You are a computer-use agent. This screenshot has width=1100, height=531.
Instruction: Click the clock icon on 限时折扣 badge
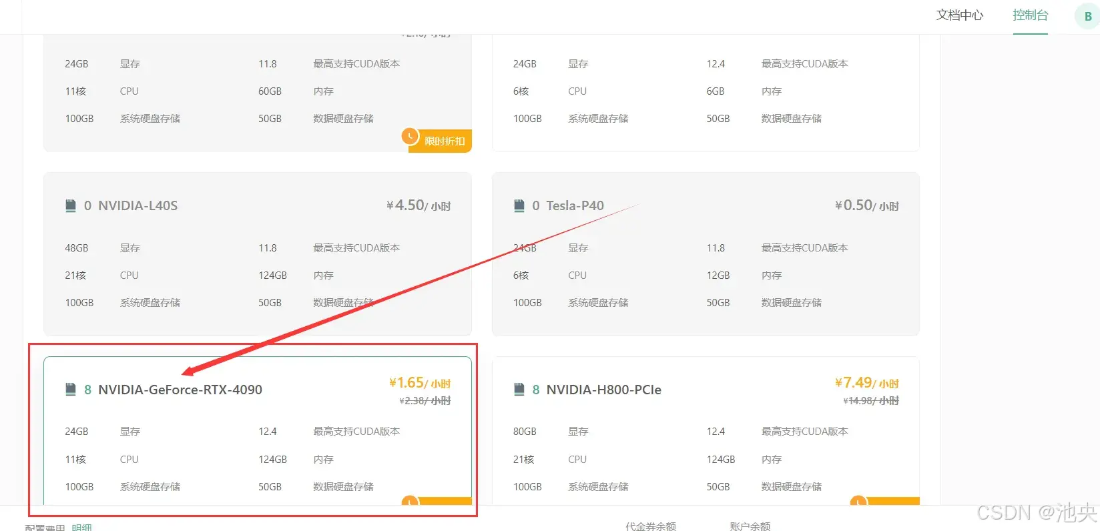coord(410,136)
